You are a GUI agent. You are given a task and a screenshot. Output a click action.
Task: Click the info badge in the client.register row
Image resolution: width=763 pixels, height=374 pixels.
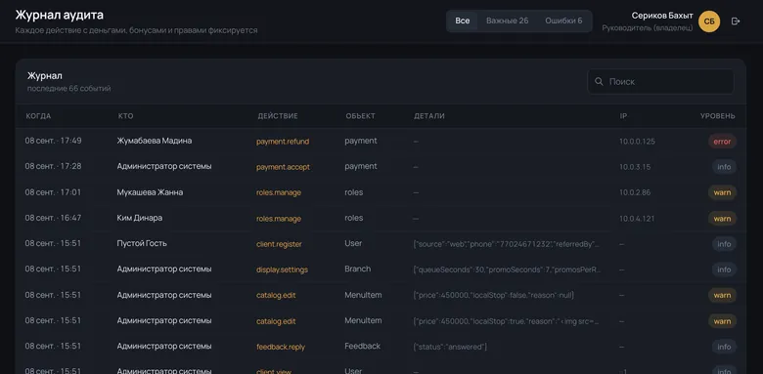coord(724,244)
